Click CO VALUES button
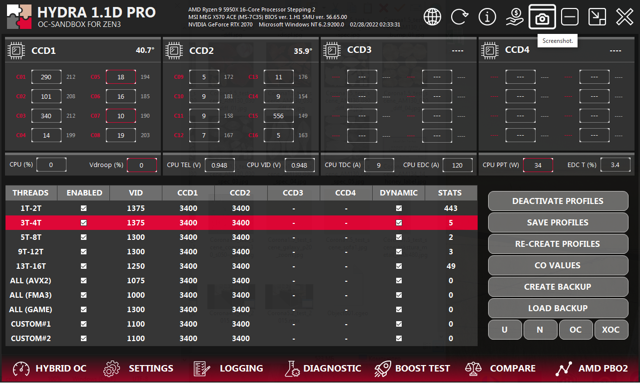This screenshot has width=640, height=383. pyautogui.click(x=558, y=265)
